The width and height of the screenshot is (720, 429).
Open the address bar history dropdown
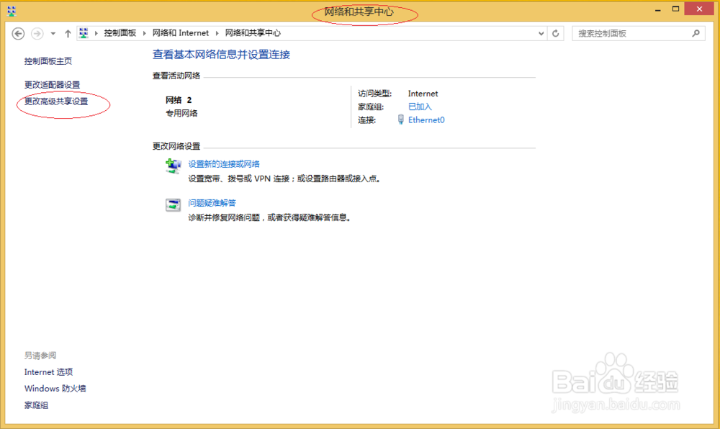(x=541, y=33)
